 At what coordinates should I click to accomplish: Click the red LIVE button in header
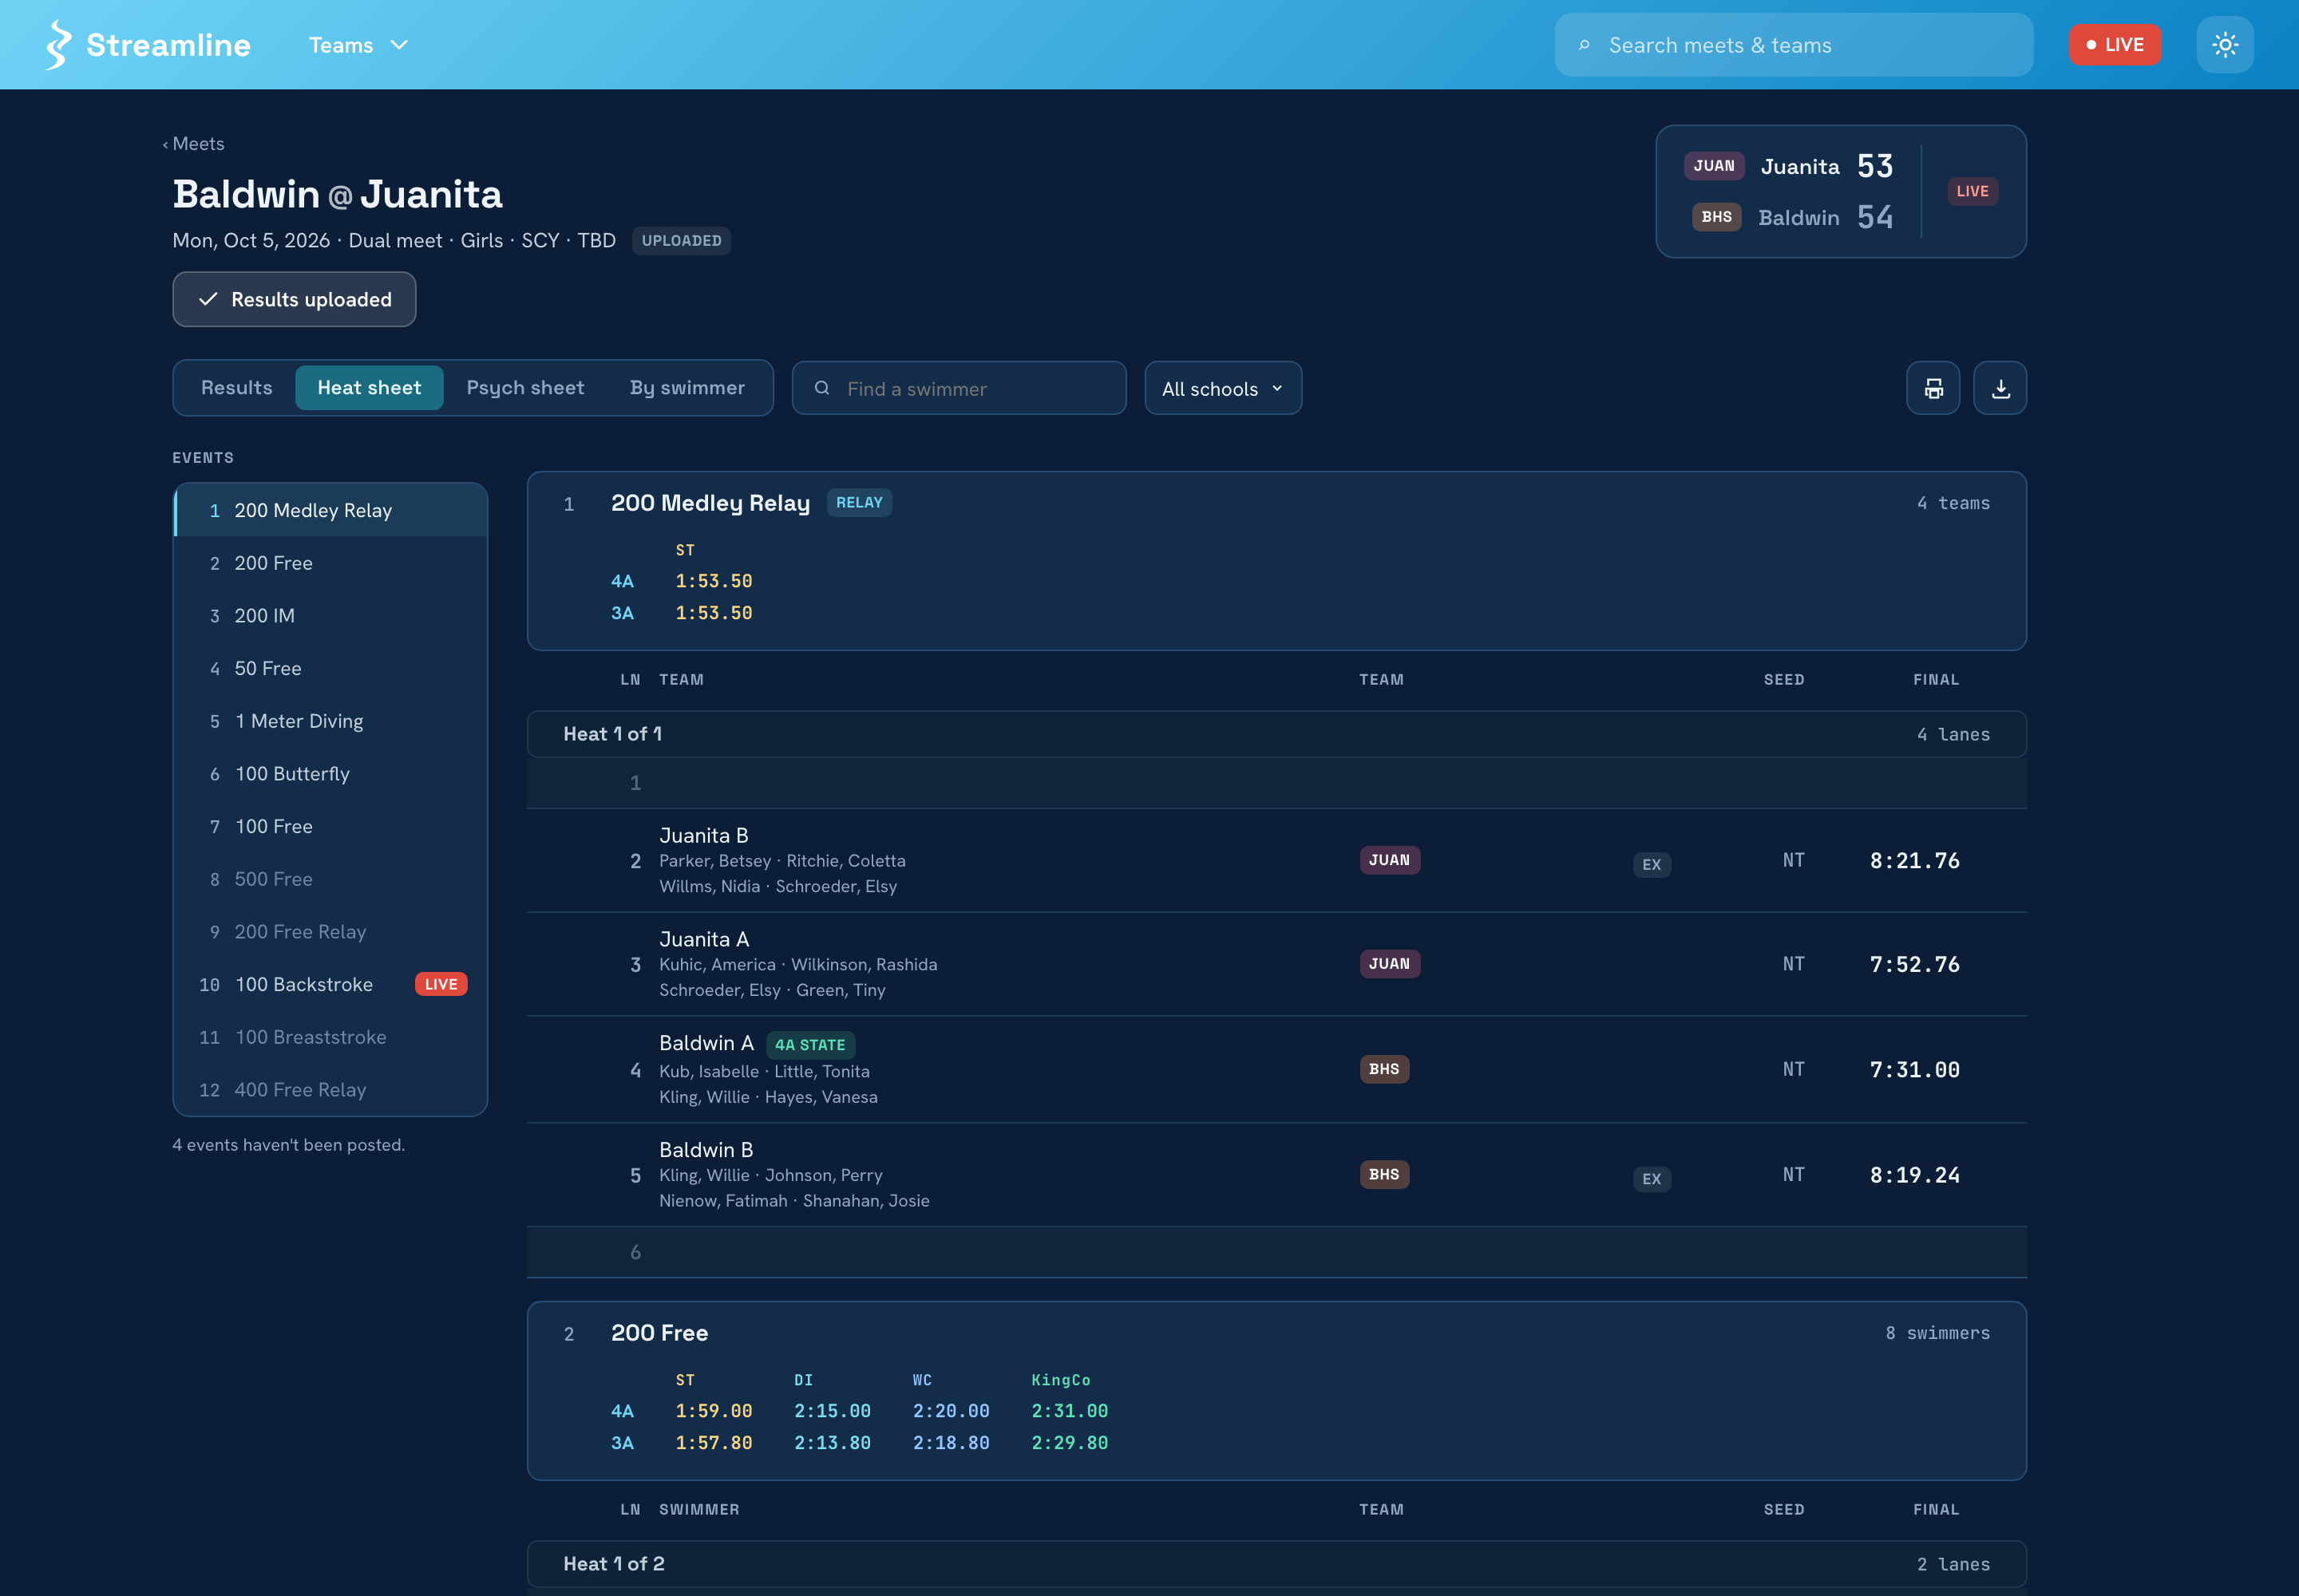[x=2114, y=45]
